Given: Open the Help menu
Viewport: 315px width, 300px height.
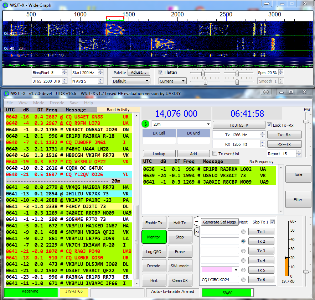Looking at the screenshot, I should [x=88, y=103].
